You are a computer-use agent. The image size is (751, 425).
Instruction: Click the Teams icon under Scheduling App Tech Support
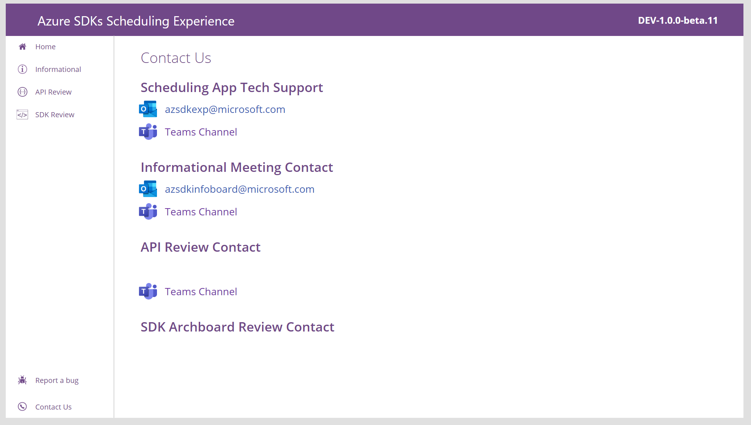pos(148,132)
